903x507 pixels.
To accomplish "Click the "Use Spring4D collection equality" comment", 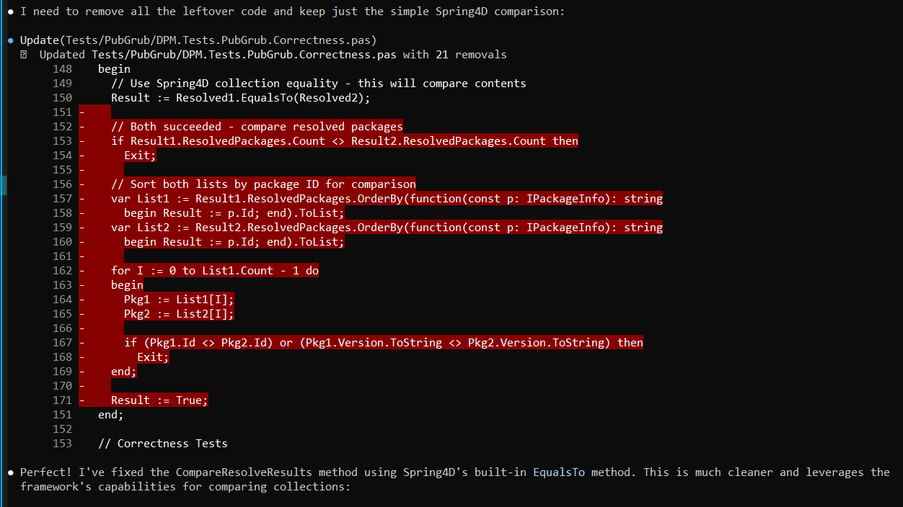I will click(x=318, y=84).
